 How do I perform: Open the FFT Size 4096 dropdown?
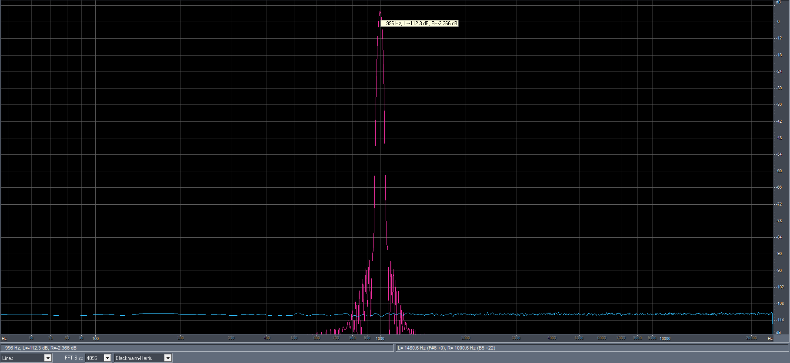click(x=98, y=358)
